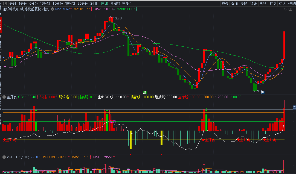Click the 叠加 overlay button
Viewport: 296px width, 174px height.
pos(234,4)
